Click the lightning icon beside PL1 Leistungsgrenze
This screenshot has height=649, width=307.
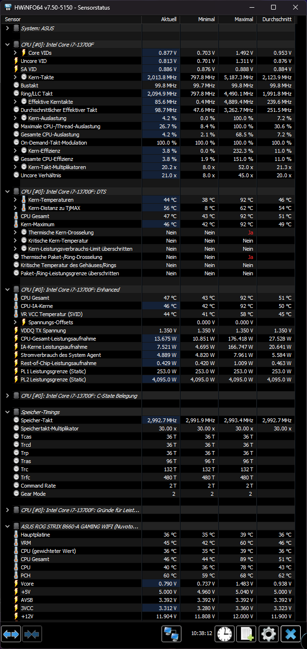(x=16, y=371)
